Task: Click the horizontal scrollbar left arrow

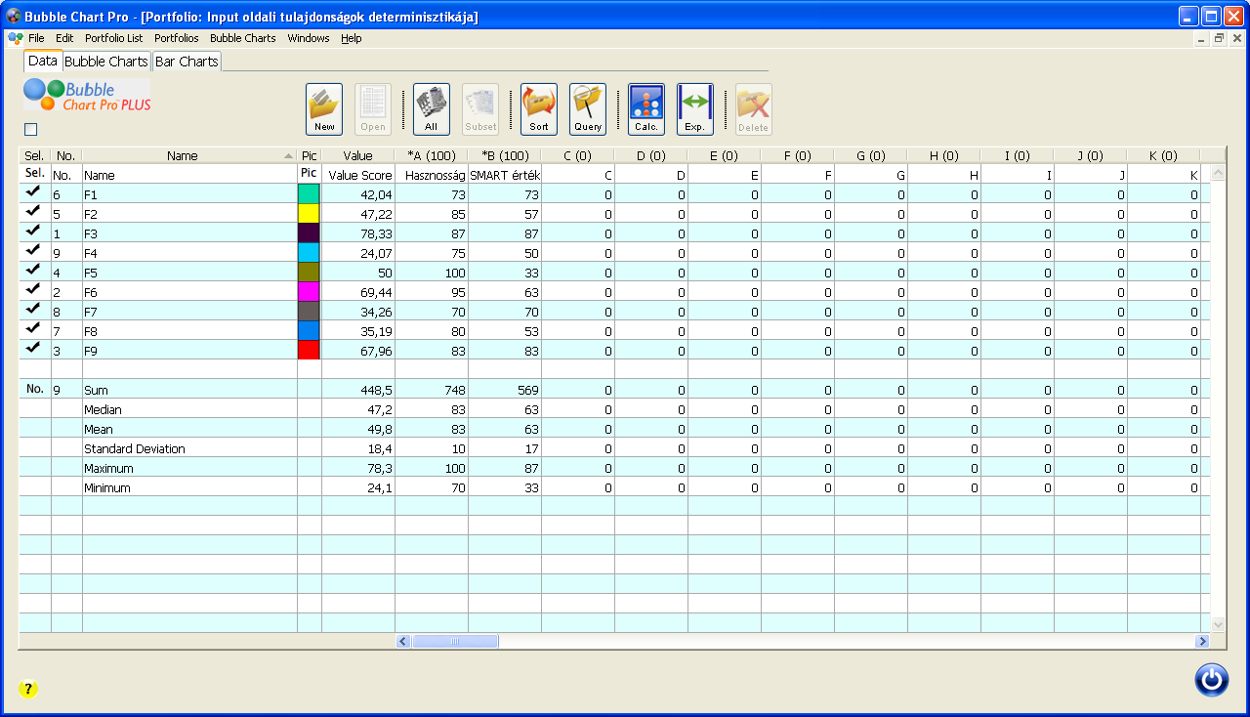Action: (403, 641)
